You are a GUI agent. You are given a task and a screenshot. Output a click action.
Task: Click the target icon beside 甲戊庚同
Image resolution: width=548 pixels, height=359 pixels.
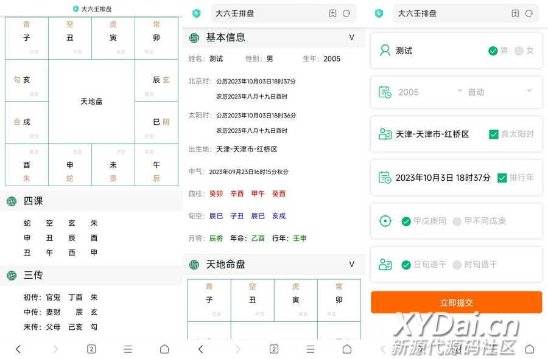point(385,221)
